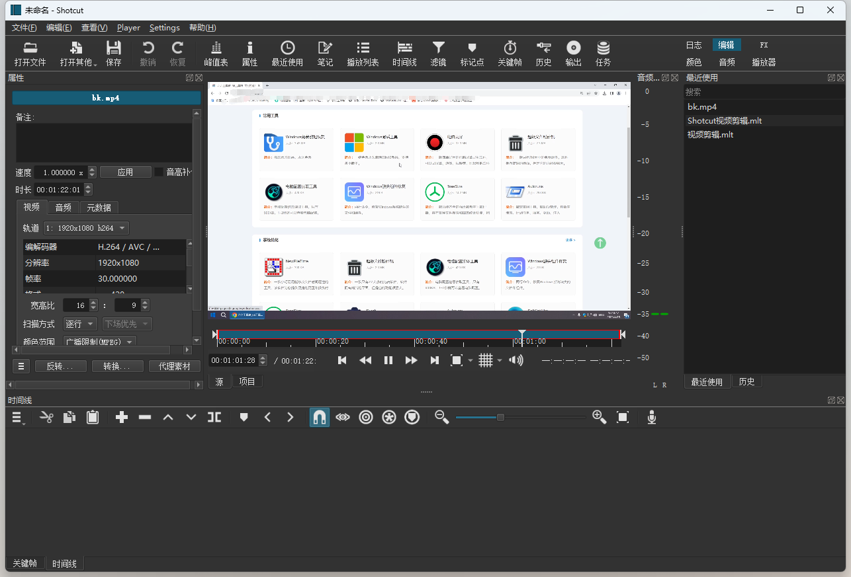This screenshot has width=851, height=577.
Task: Append clip with the plus icon
Action: click(x=122, y=417)
